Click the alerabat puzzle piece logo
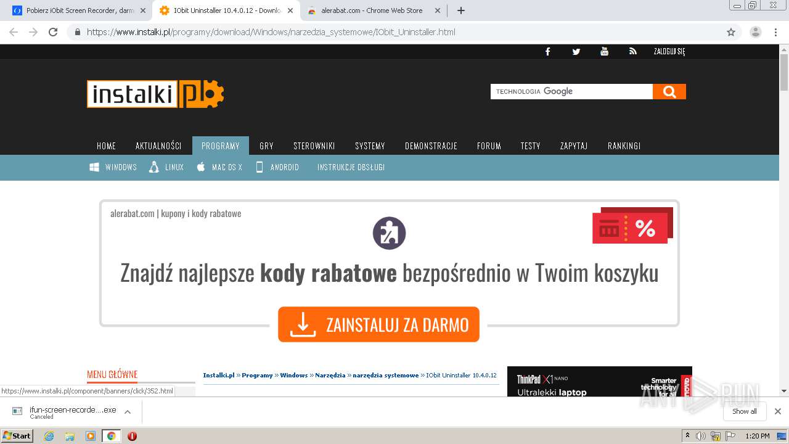Image resolution: width=789 pixels, height=444 pixels. [389, 233]
